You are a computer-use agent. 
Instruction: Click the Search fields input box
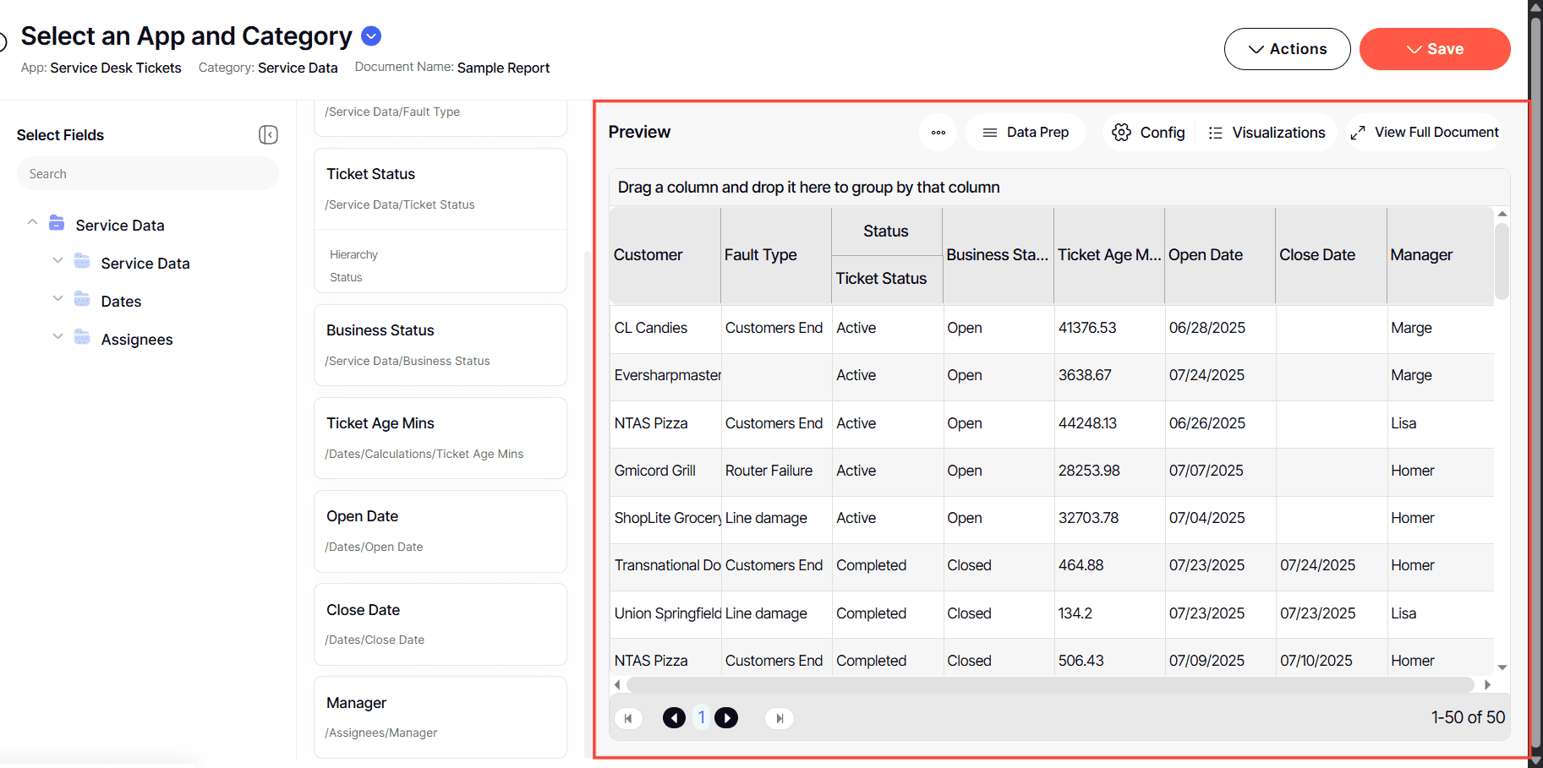(x=148, y=174)
